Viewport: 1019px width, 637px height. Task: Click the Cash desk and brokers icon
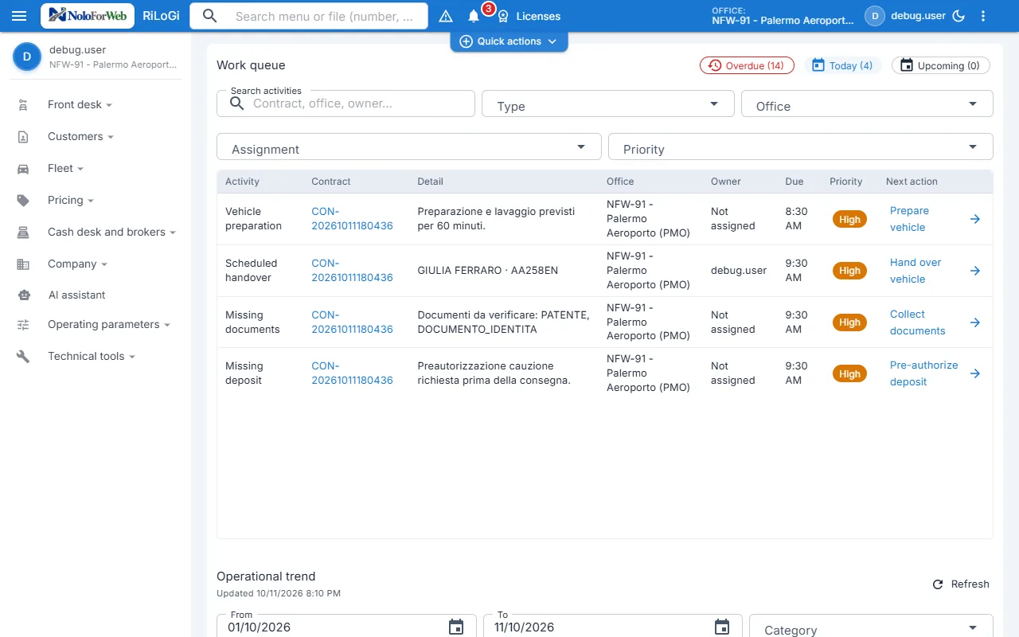tap(23, 232)
